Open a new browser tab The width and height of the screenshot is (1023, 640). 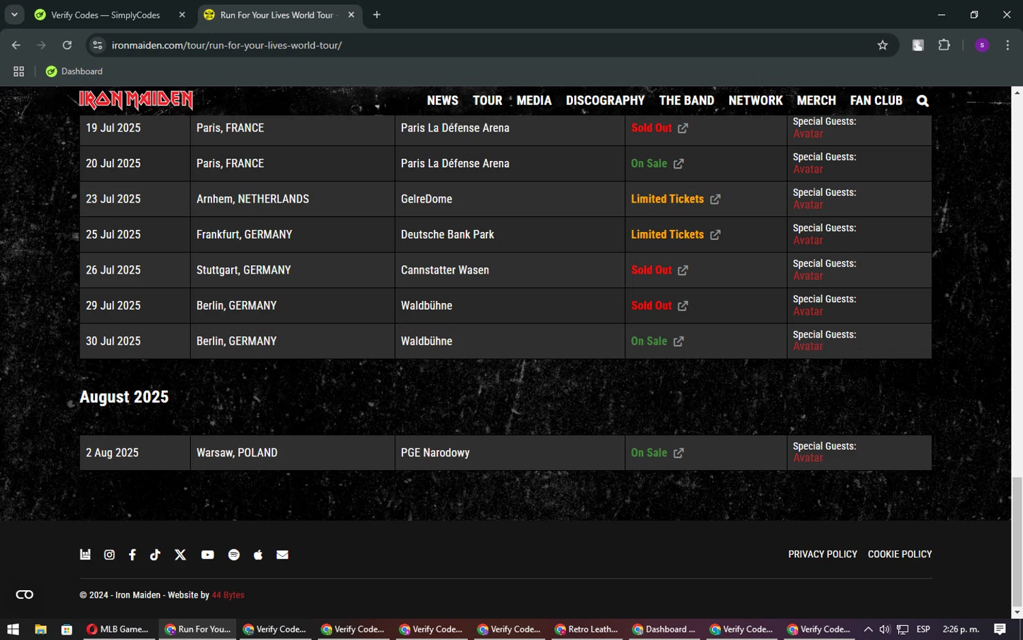(376, 14)
